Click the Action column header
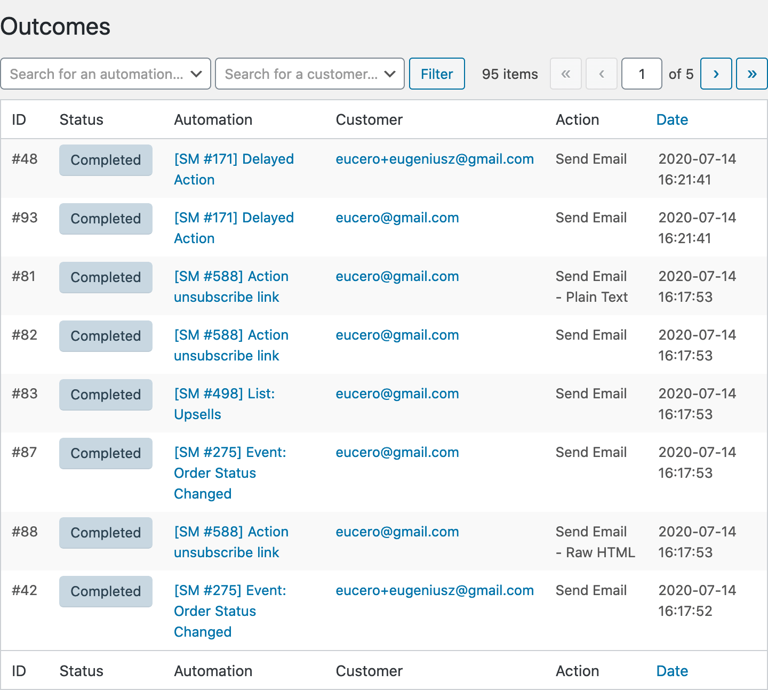Image resolution: width=768 pixels, height=690 pixels. coord(577,119)
